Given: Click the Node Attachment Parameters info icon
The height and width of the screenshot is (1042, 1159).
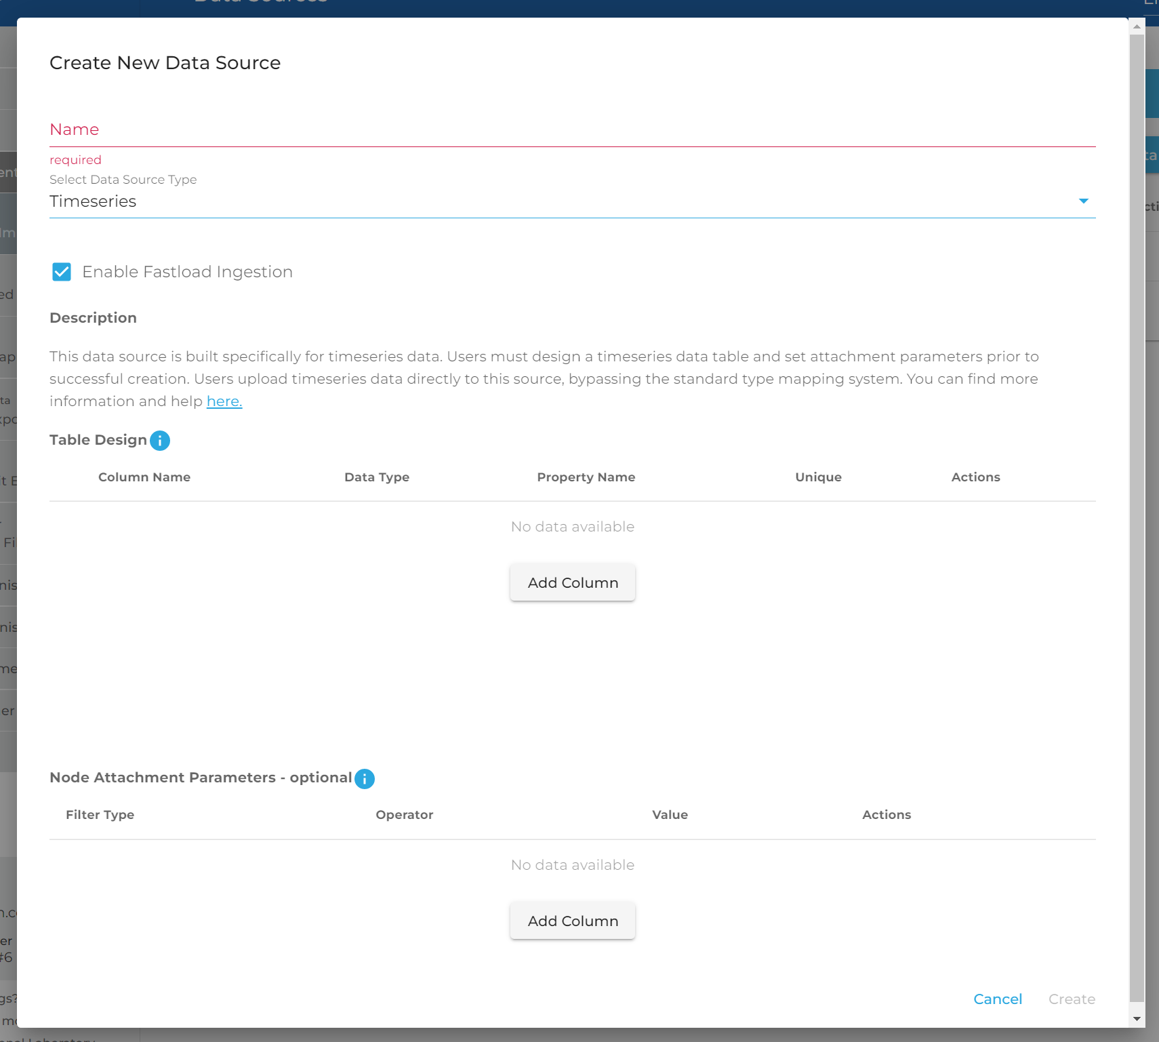Looking at the screenshot, I should 365,779.
